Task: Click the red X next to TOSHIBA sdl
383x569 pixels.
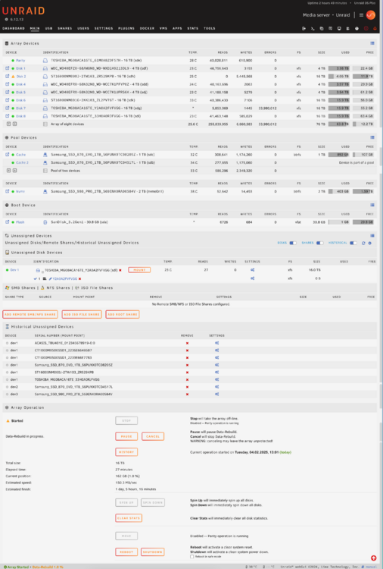Action: pos(120,270)
